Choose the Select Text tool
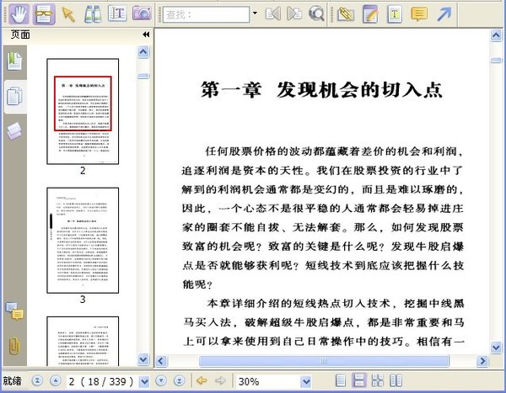This screenshot has width=506, height=393. click(117, 13)
